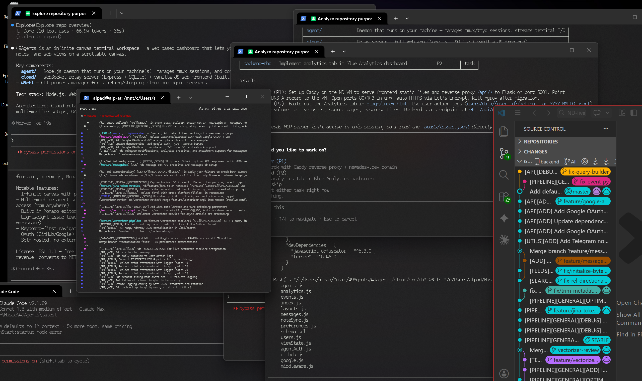This screenshot has width=642, height=381.
Task: Click the Customize Layout icon
Action: point(622,113)
